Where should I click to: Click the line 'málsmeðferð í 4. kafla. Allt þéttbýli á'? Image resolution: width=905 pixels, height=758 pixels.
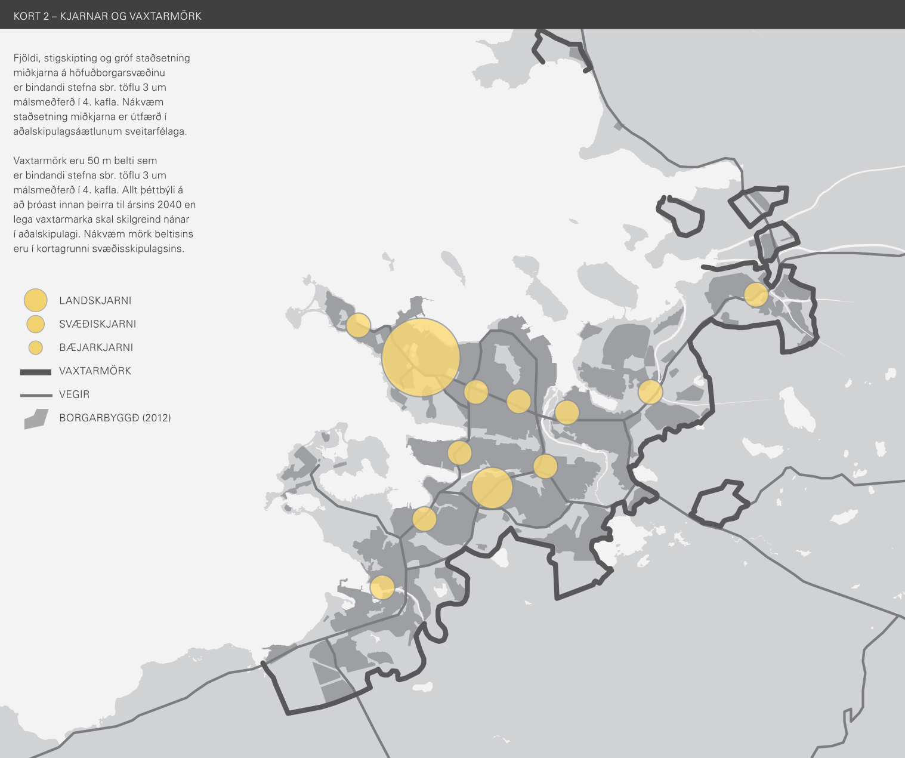98,190
